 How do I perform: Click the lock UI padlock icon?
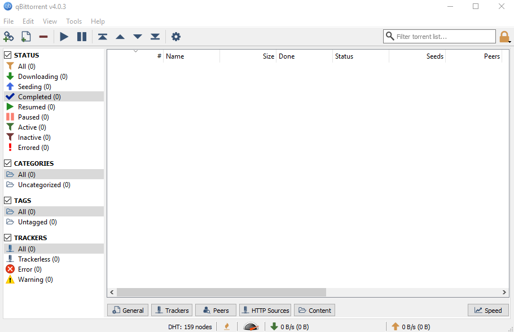504,37
